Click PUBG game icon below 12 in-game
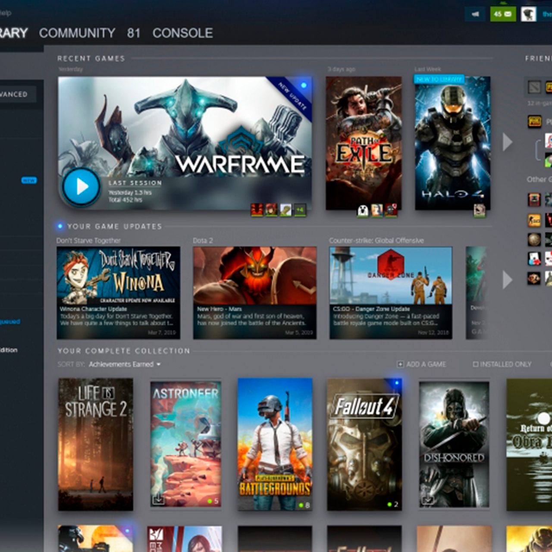Image resolution: width=552 pixels, height=552 pixels. 534,121
